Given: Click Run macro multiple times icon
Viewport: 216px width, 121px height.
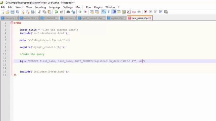Looking at the screenshot, I should (161, 12).
